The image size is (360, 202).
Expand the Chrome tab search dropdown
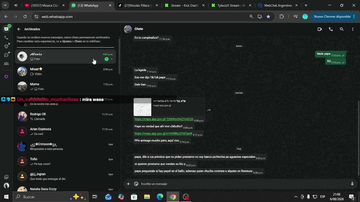click(x=5, y=5)
